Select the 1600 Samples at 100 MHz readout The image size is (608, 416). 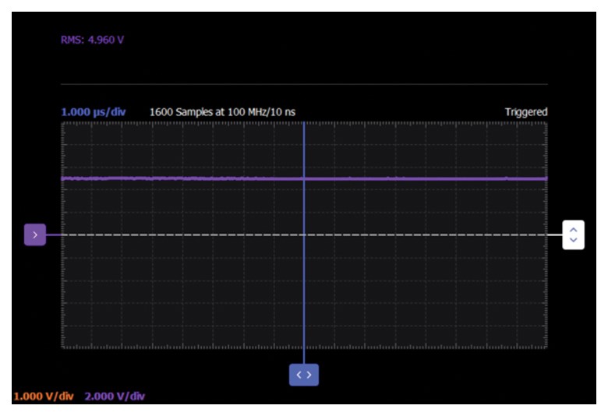[222, 111]
